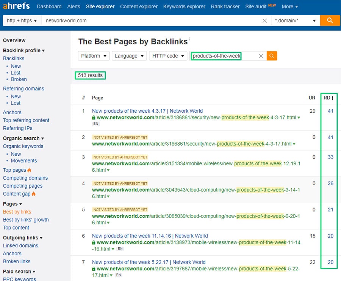Viewport: 341px width, 281px height.
Task: Click the orange search magnifier in top bar
Action: pyautogui.click(x=330, y=20)
